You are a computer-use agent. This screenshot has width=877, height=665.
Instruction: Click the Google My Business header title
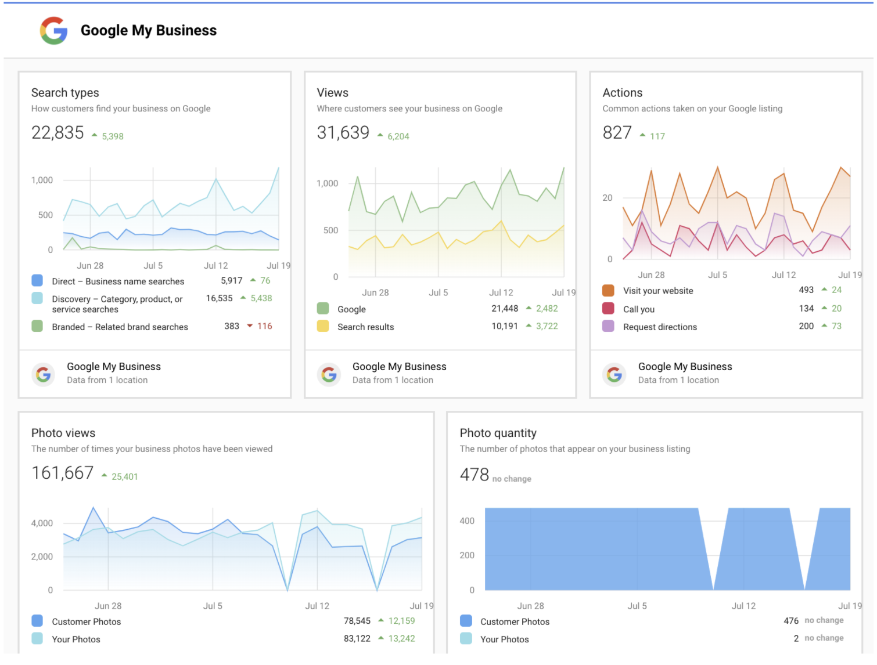click(149, 31)
